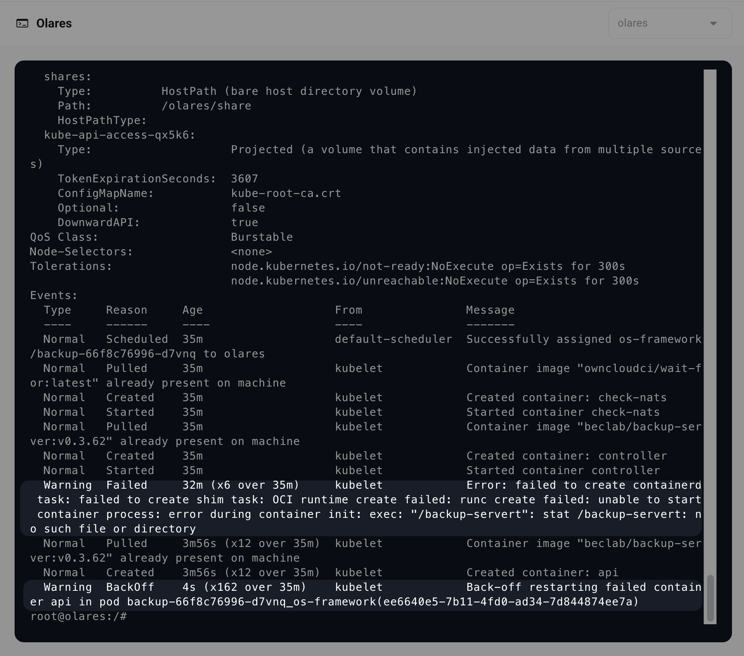744x656 pixels.
Task: Click the kube-root-ca.crt ConfigMap name
Action: [x=286, y=193]
